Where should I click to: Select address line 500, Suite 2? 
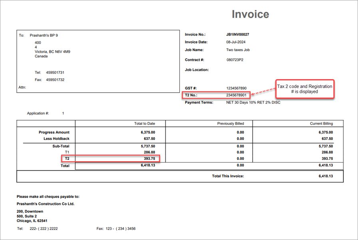[x=27, y=216]
